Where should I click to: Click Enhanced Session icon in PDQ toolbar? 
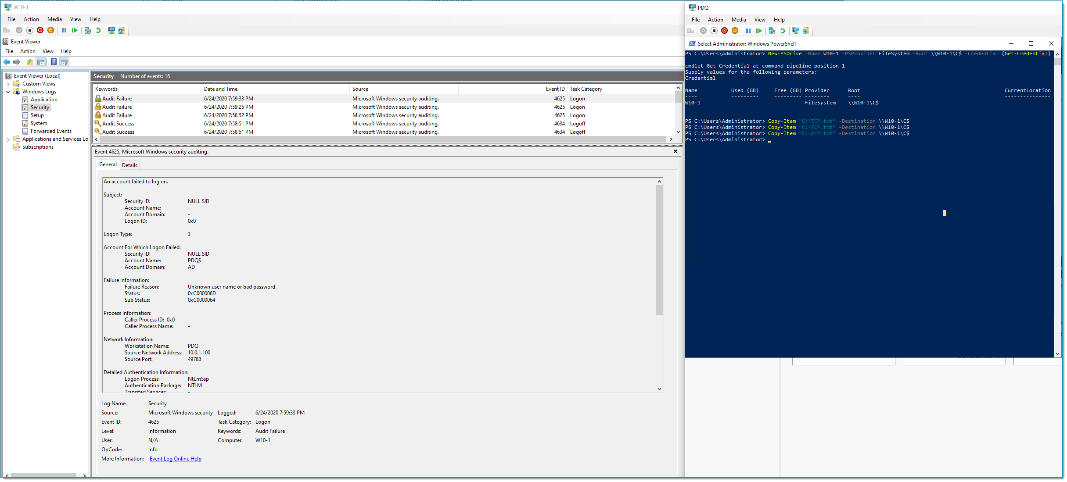click(795, 31)
